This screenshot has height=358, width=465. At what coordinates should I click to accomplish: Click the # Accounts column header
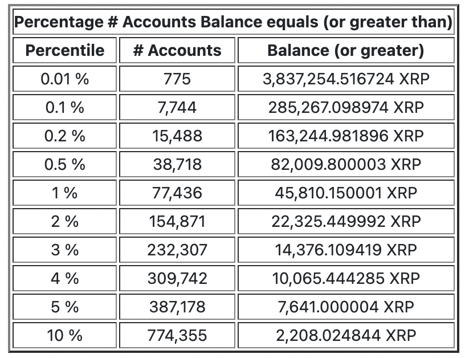click(x=177, y=50)
